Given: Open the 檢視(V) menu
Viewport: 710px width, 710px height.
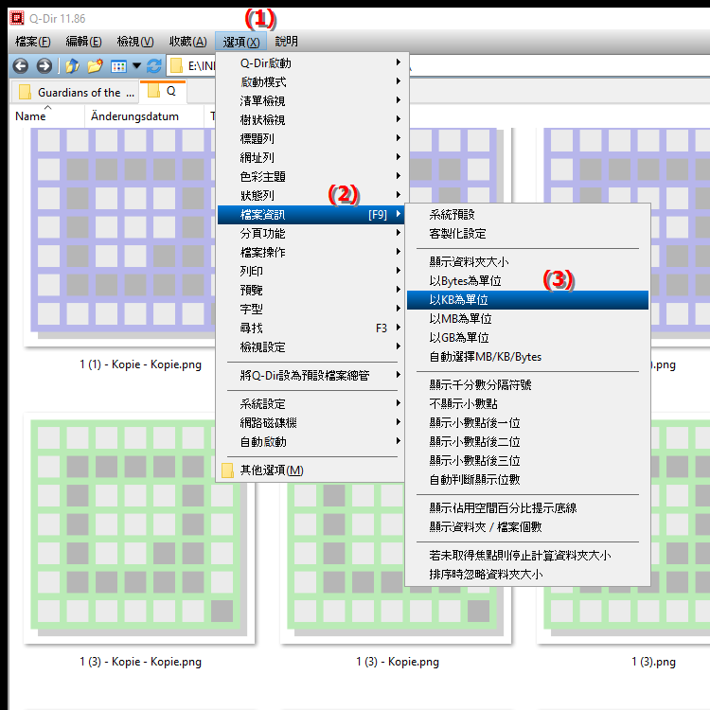Looking at the screenshot, I should tap(135, 42).
